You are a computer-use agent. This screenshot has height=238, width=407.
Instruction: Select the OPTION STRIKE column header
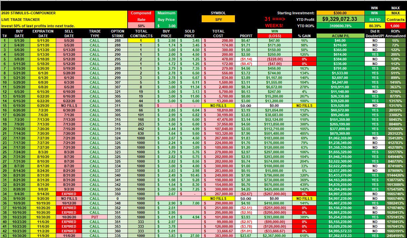[x=117, y=34]
